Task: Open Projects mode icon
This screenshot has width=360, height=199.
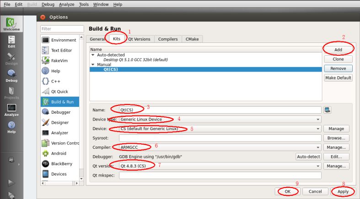Action: [x=11, y=93]
